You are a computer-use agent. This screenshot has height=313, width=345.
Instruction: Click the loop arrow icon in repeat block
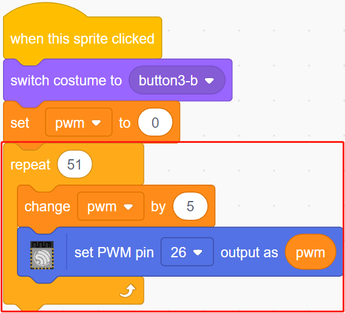tap(128, 291)
